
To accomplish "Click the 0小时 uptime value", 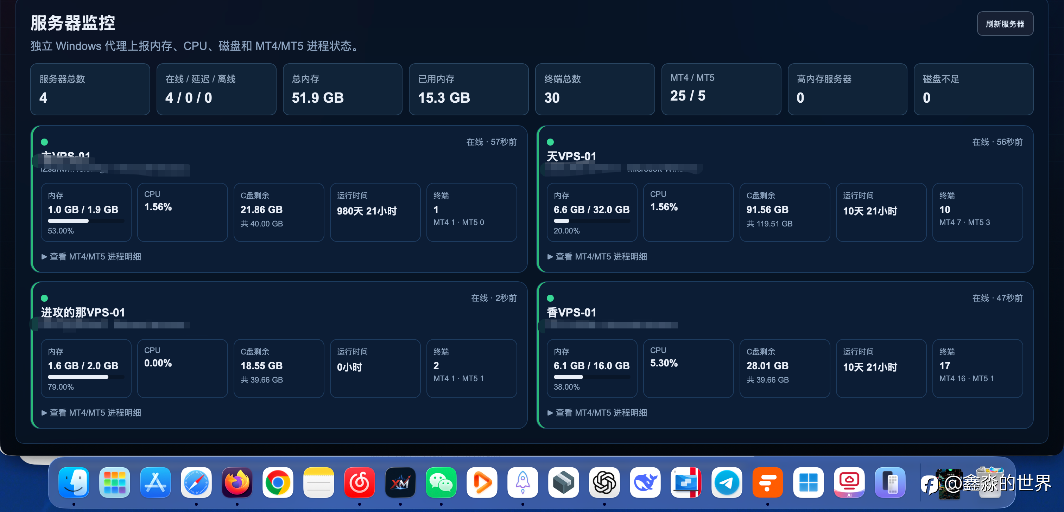I will 349,367.
